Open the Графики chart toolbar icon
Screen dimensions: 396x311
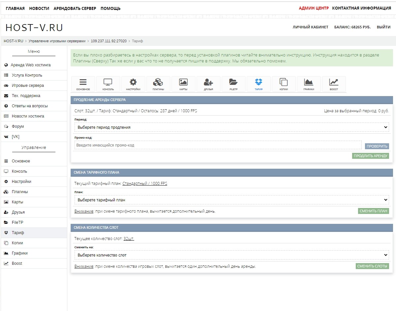(309, 84)
